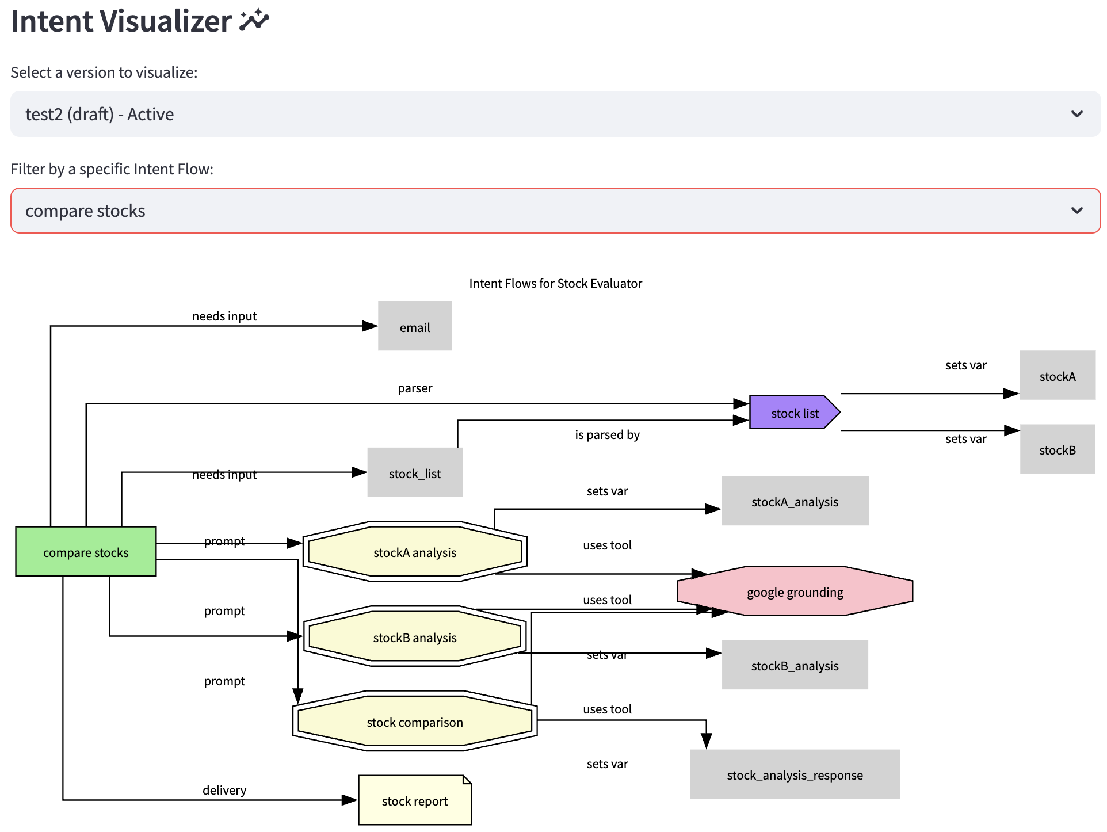Click the stock_analysis_response variable box
Viewport: 1107px width, 832px height.
click(x=795, y=774)
